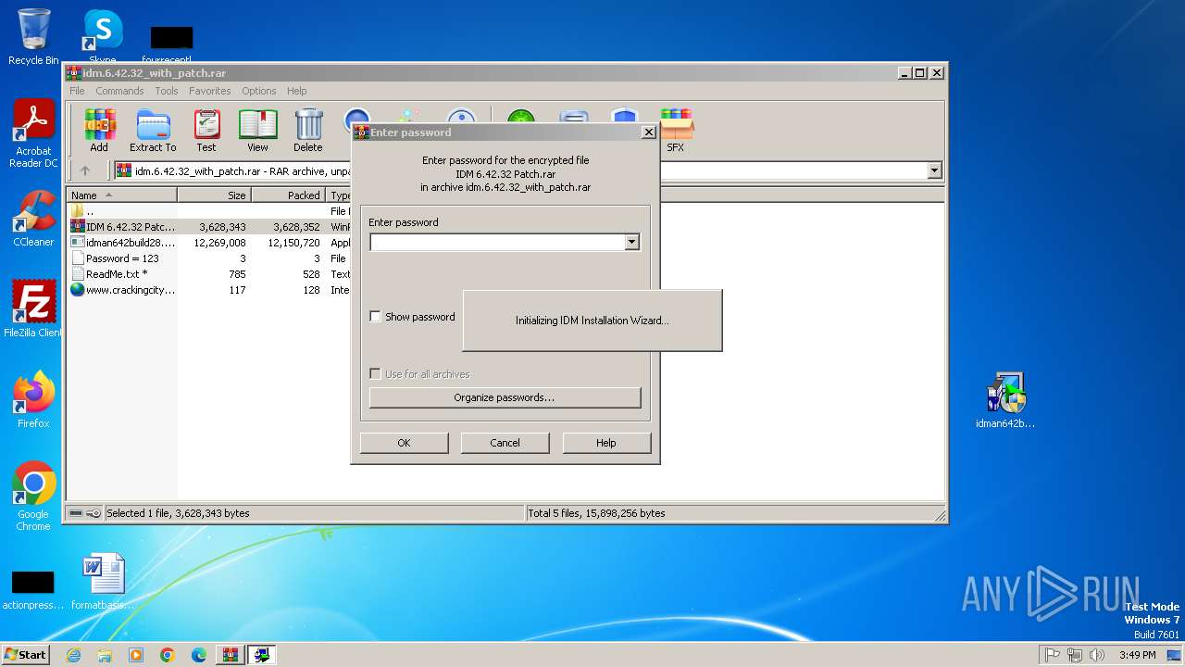The height and width of the screenshot is (667, 1185).
Task: Expand the Enter password dropdown arrow
Action: pos(631,243)
